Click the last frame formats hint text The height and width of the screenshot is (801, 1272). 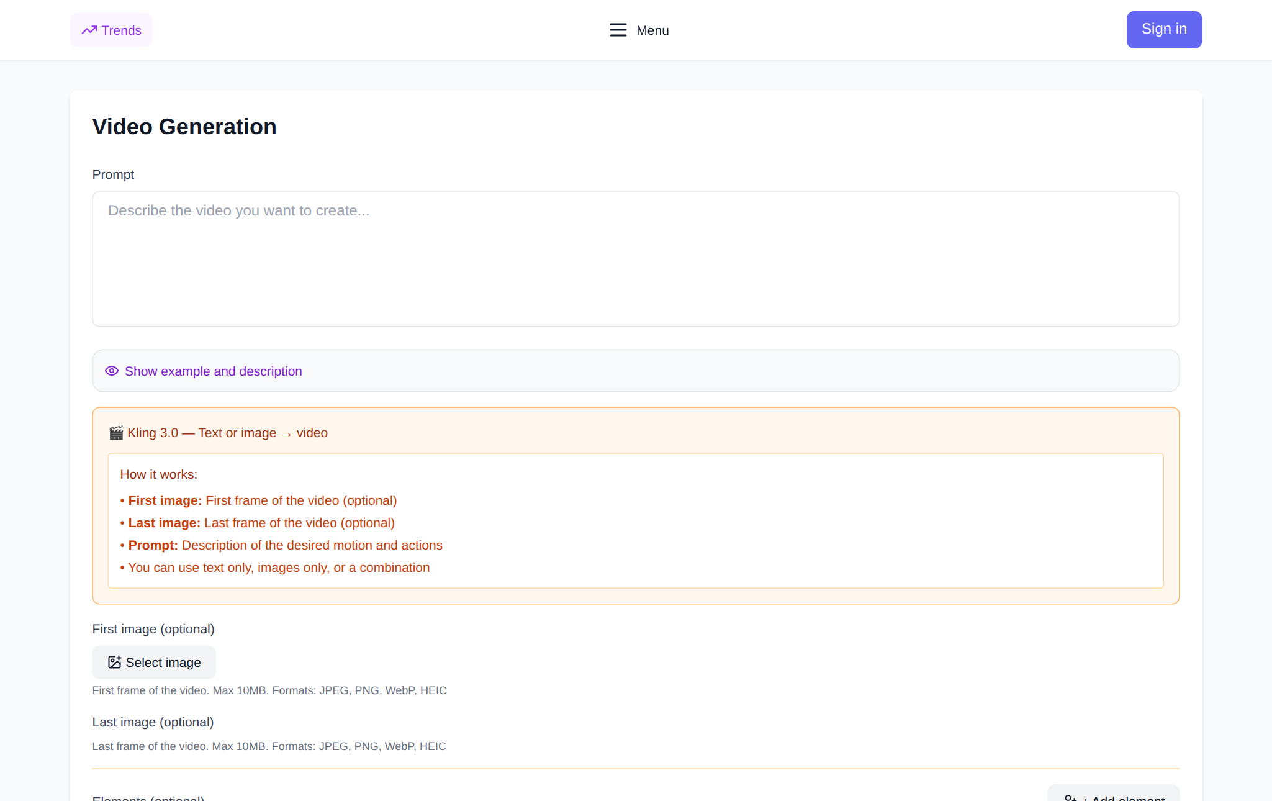point(269,746)
